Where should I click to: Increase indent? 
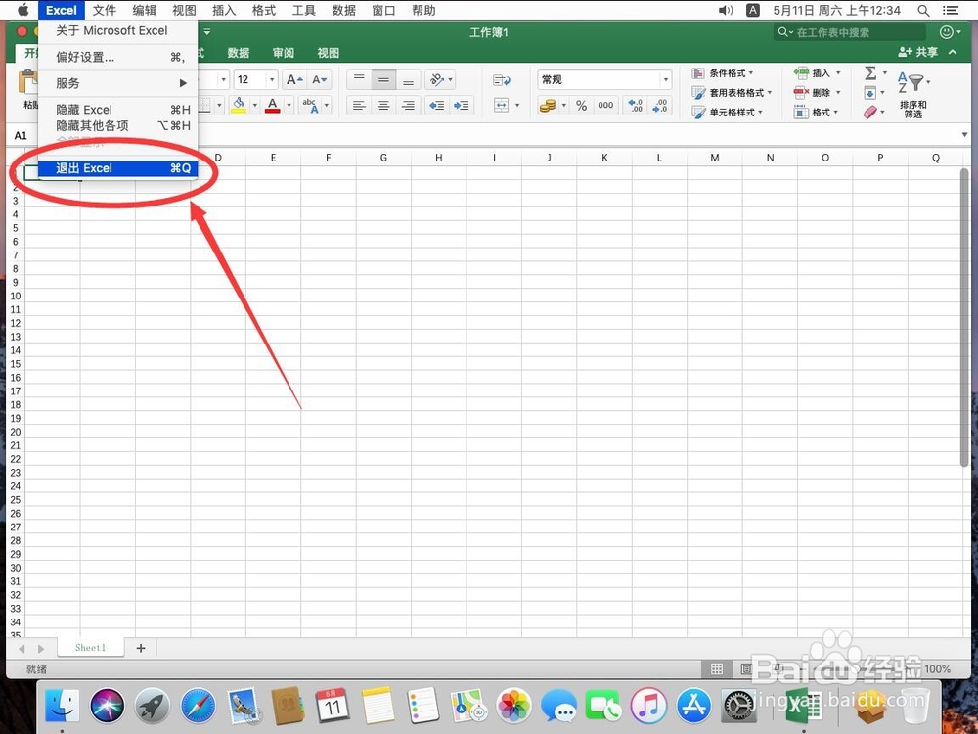point(462,106)
